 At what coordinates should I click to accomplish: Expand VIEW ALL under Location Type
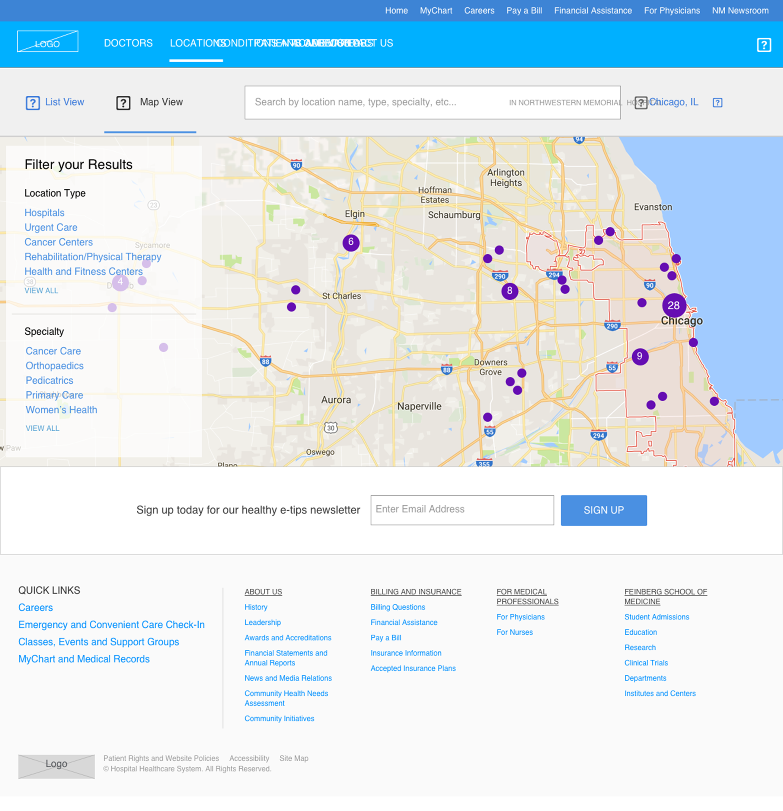[41, 291]
